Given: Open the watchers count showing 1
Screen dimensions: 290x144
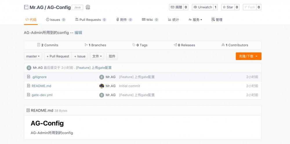Looking at the screenshot, I should (215, 7).
